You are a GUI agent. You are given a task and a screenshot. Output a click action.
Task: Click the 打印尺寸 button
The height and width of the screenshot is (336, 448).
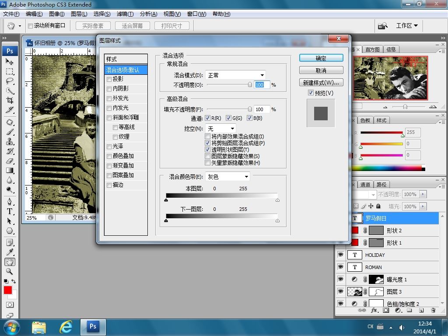pos(171,26)
